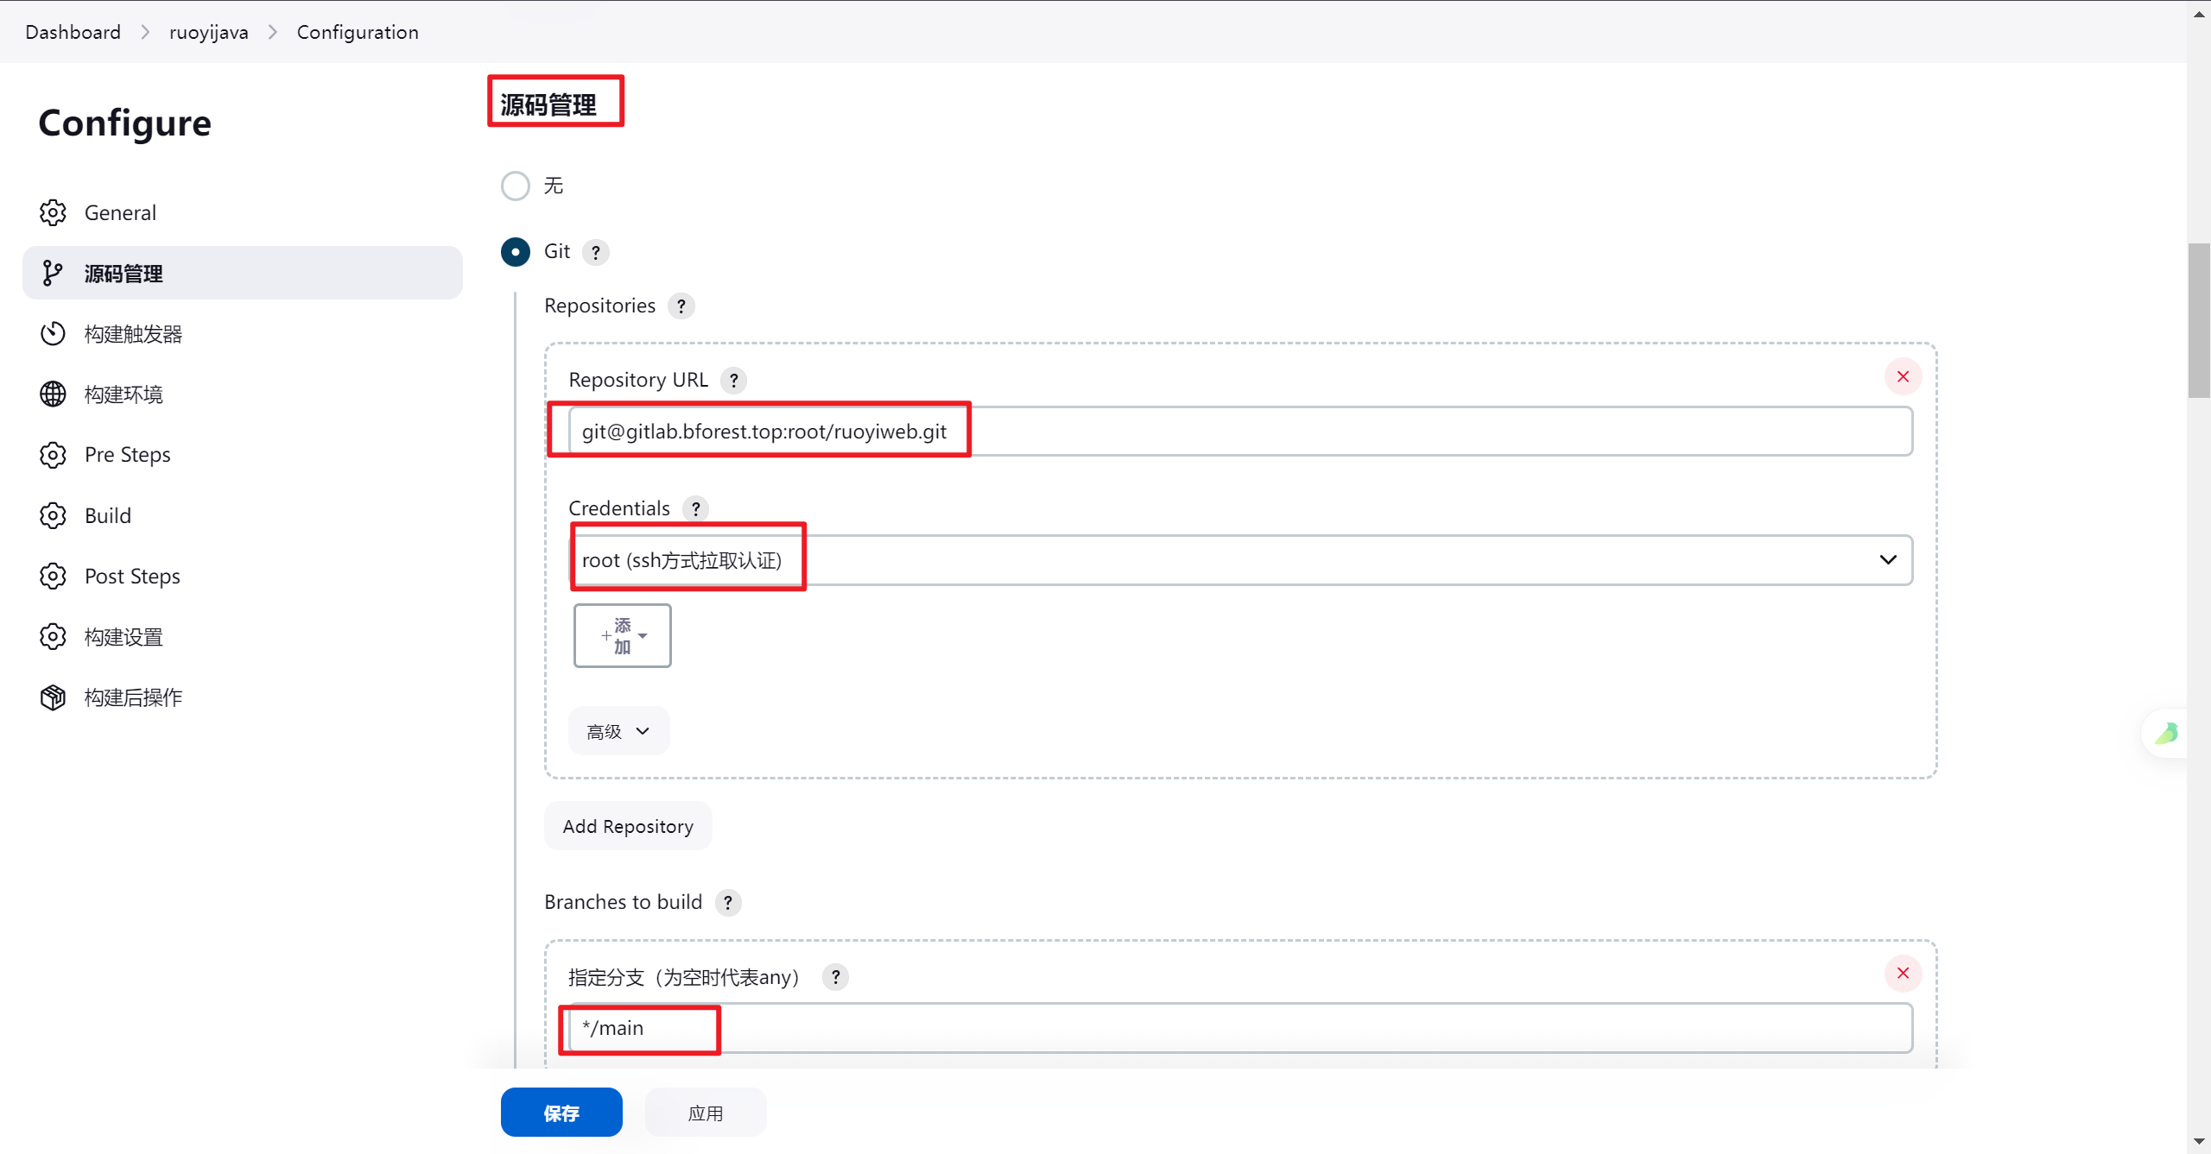Open the 添加 credentials dropdown button

point(623,635)
